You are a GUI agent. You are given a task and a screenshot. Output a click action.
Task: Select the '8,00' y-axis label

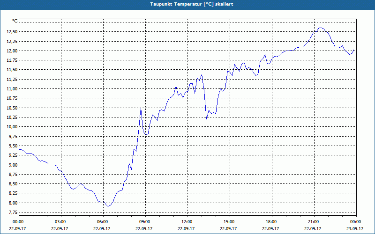tap(13, 203)
